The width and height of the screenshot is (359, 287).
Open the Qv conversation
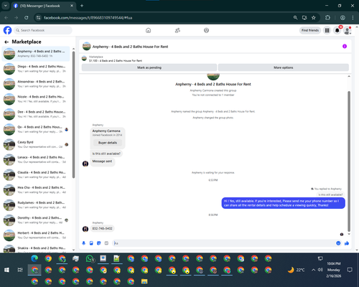click(x=36, y=129)
